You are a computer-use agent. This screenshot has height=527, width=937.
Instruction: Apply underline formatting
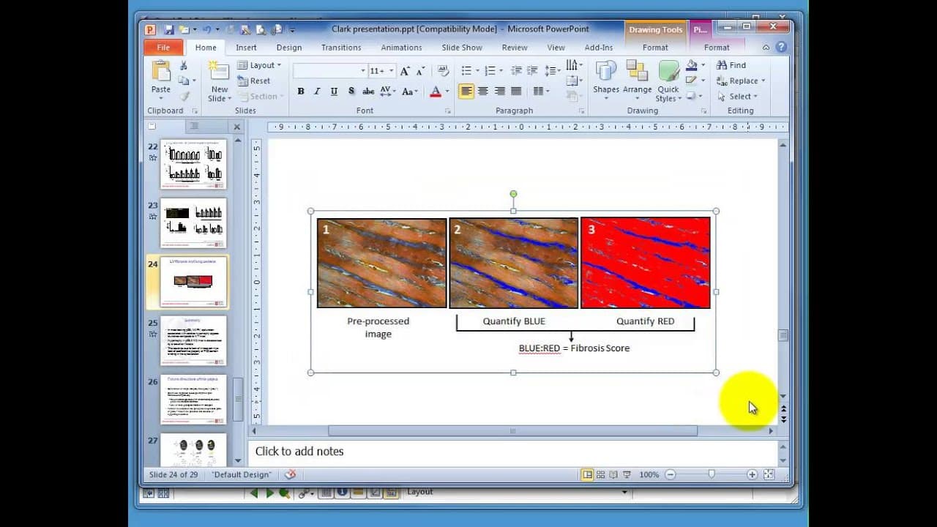[x=334, y=91]
